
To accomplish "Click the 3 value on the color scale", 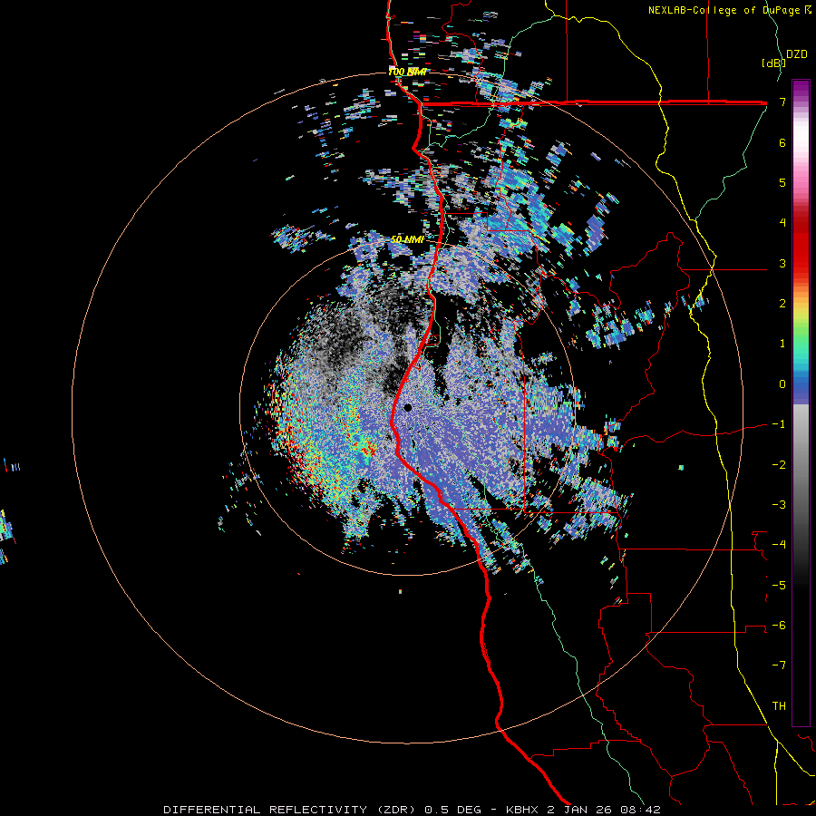I will click(x=782, y=263).
